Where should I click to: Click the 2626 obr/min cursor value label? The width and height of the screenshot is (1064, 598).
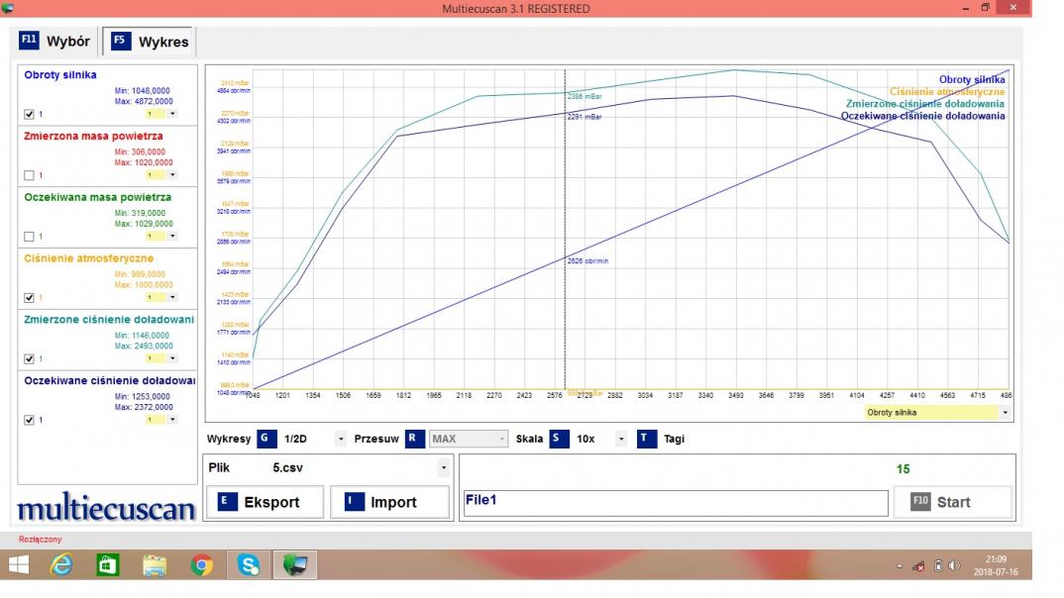tap(587, 261)
